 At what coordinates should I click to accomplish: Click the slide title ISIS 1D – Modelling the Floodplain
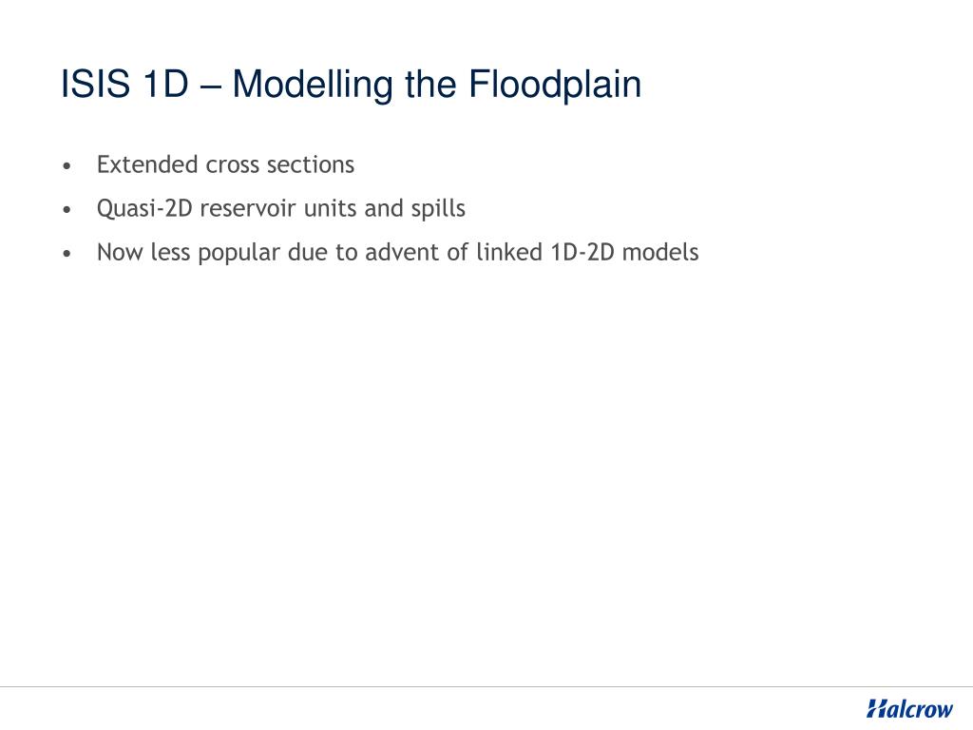click(351, 85)
